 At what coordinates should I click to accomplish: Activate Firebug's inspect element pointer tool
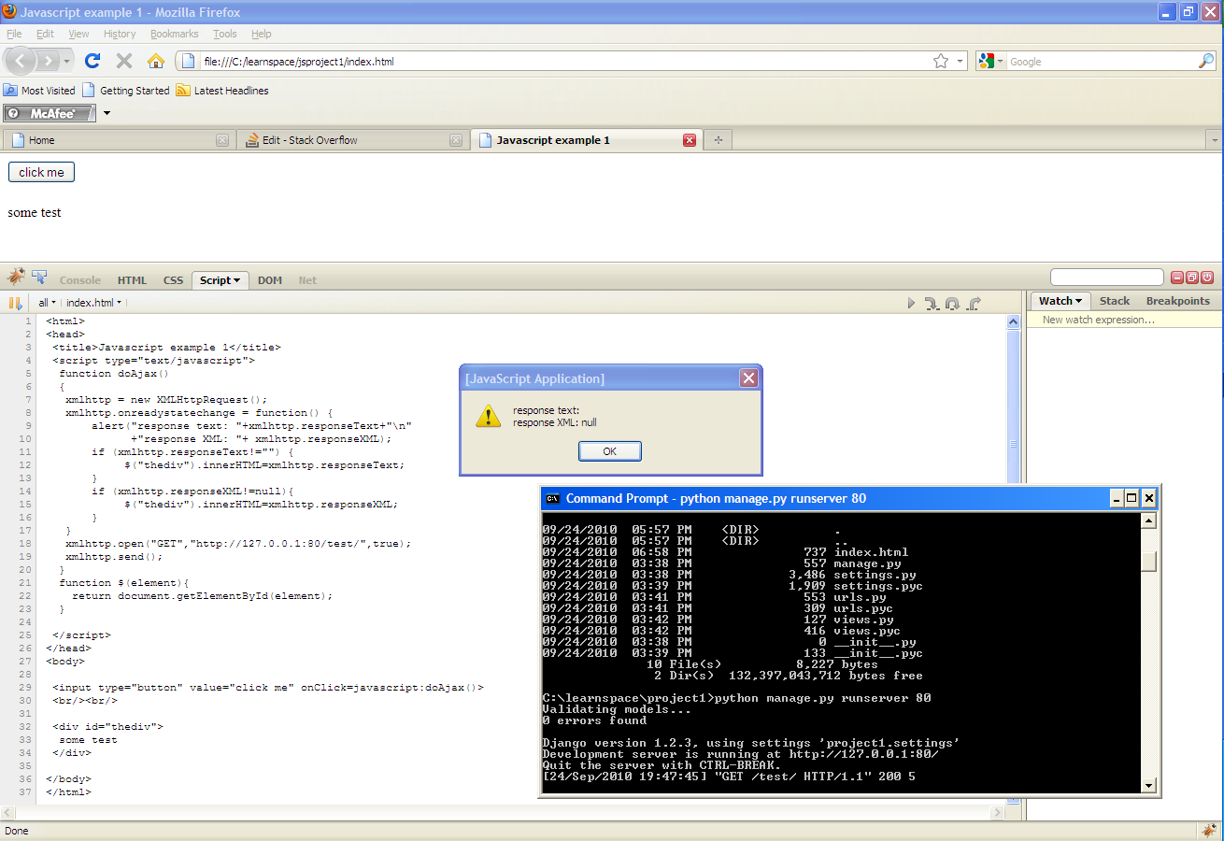click(39, 278)
